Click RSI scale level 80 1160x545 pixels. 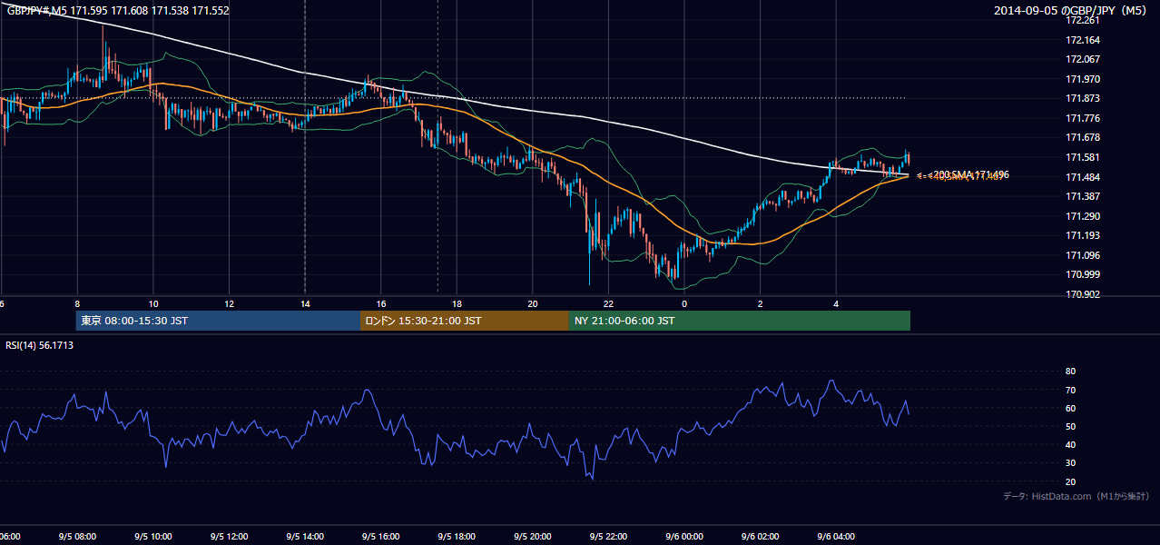[x=1071, y=372]
